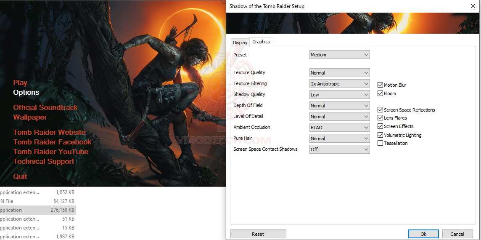Expand the Level Of Detail dropdown
Image resolution: width=481 pixels, height=240 pixels.
[x=340, y=117]
